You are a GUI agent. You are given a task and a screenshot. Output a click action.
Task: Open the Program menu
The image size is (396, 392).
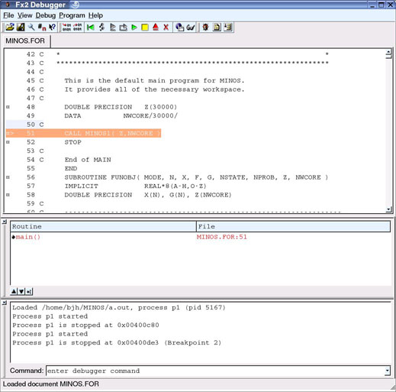(x=72, y=15)
